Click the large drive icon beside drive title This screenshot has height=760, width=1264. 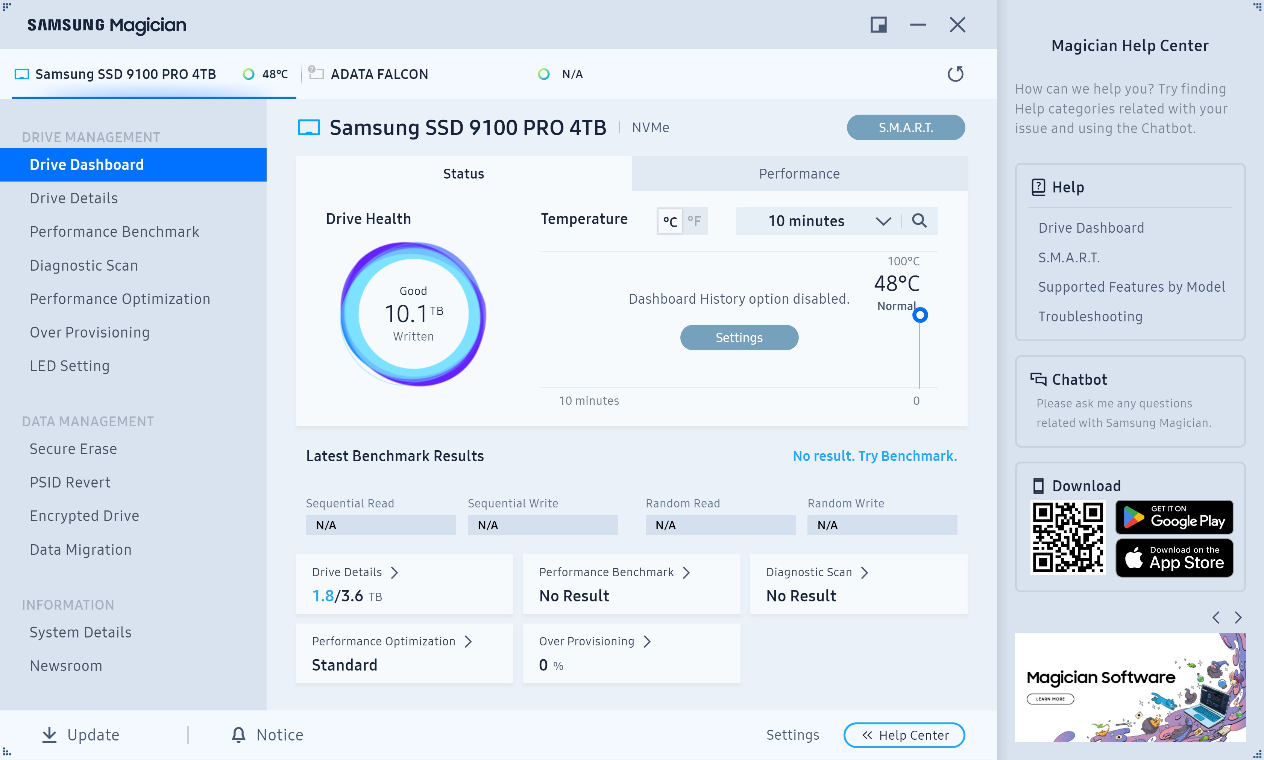pos(309,127)
